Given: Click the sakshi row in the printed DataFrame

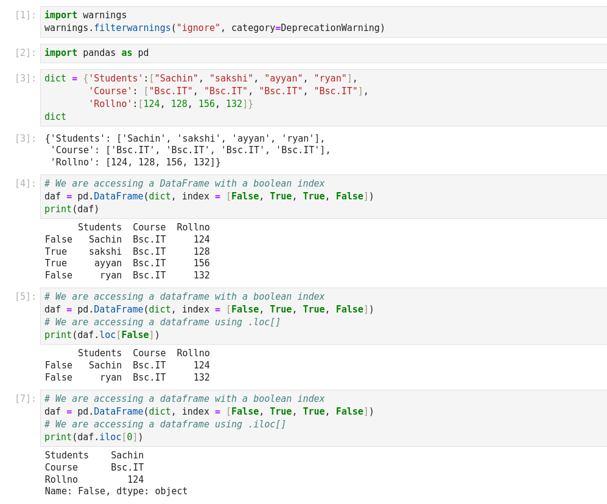Looking at the screenshot, I should click(127, 252).
